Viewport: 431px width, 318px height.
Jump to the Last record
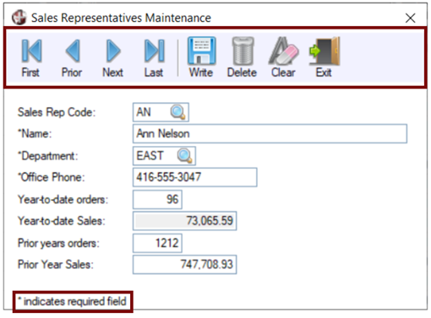(154, 58)
